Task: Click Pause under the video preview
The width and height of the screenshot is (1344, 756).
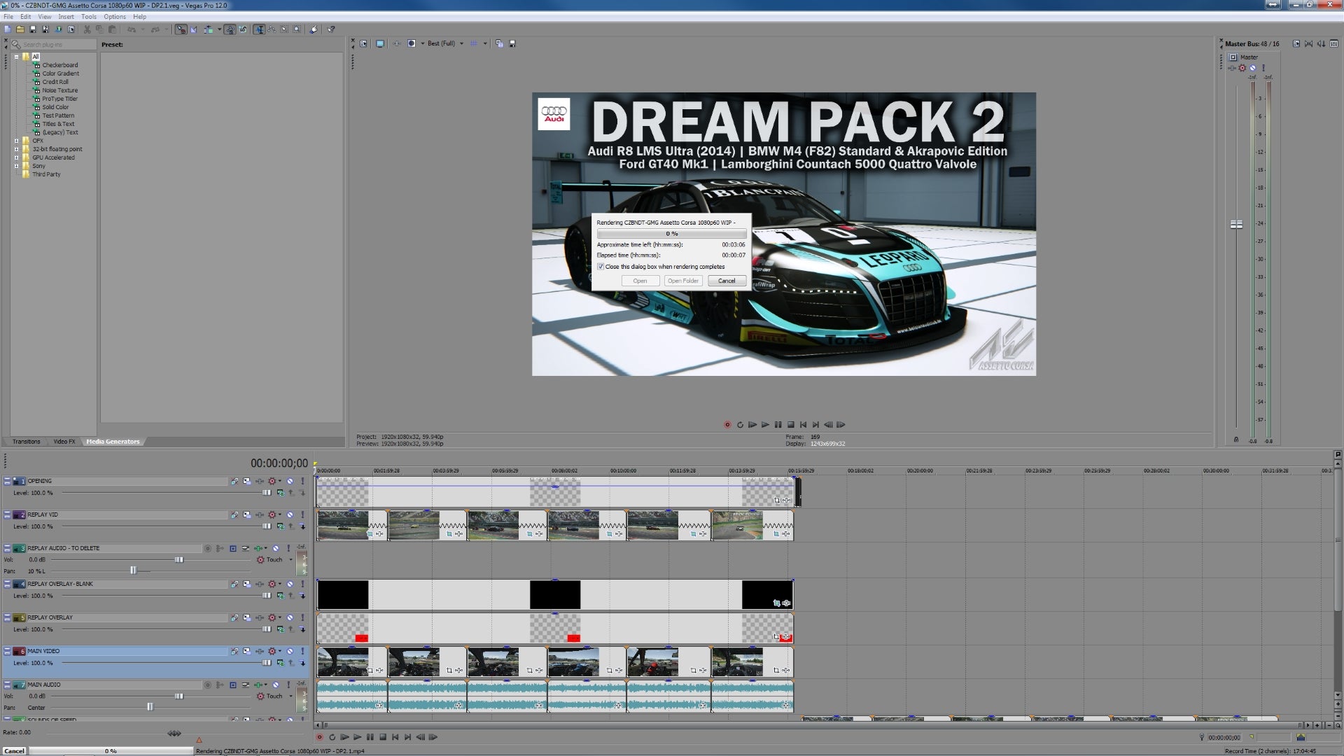Action: click(x=778, y=425)
